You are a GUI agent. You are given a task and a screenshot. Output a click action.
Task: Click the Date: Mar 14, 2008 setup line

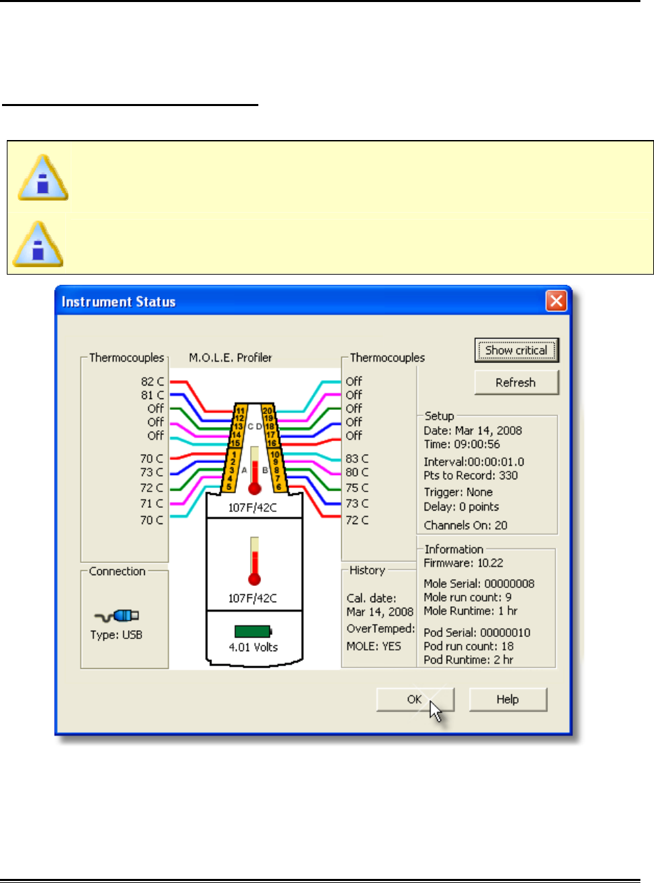click(x=473, y=430)
